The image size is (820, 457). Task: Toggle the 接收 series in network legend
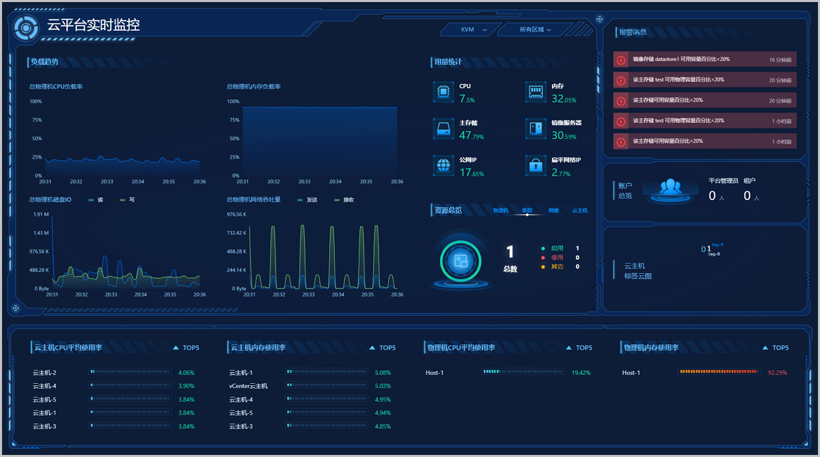click(x=344, y=200)
